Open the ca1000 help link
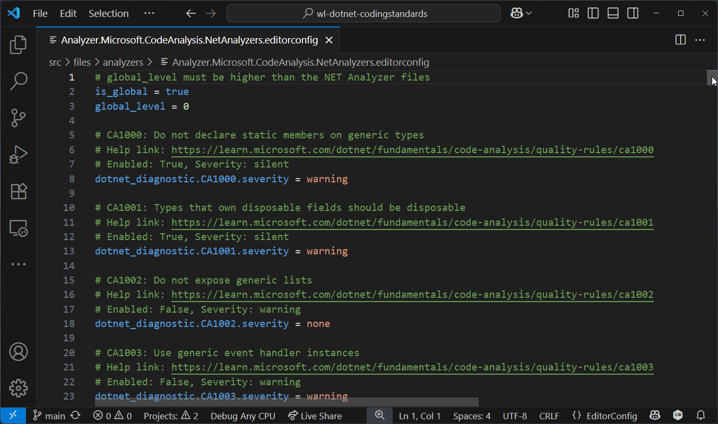This screenshot has width=718, height=424. pyautogui.click(x=412, y=149)
